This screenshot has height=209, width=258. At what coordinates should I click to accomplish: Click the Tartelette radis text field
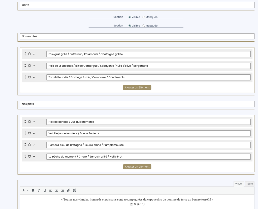click(148, 77)
